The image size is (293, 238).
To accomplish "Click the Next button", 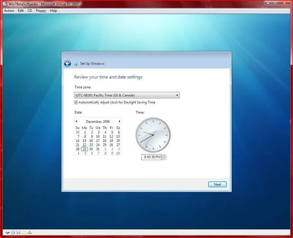I will coord(217,184).
